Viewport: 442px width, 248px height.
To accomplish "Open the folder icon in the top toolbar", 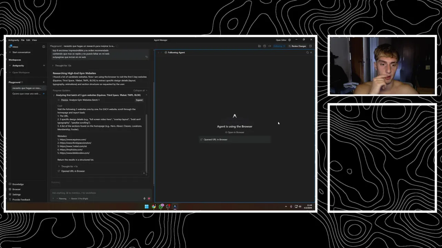I will tap(259, 46).
